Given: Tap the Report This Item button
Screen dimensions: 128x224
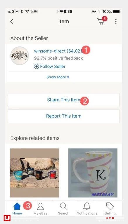Looking at the screenshot, I should [64, 116].
